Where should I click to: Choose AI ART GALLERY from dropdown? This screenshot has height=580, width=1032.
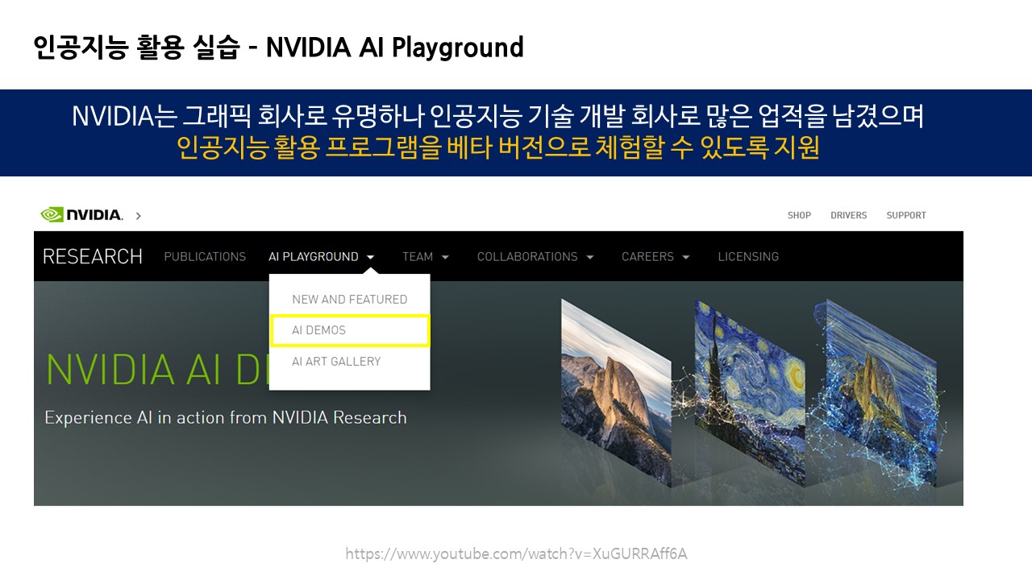[x=336, y=361]
